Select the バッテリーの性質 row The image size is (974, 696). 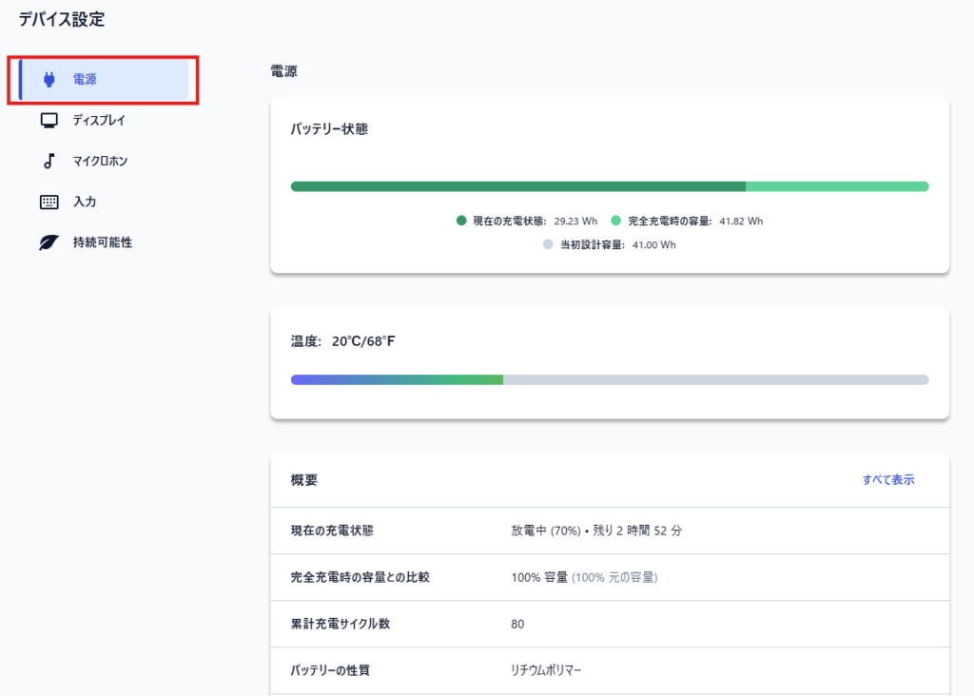pos(609,670)
